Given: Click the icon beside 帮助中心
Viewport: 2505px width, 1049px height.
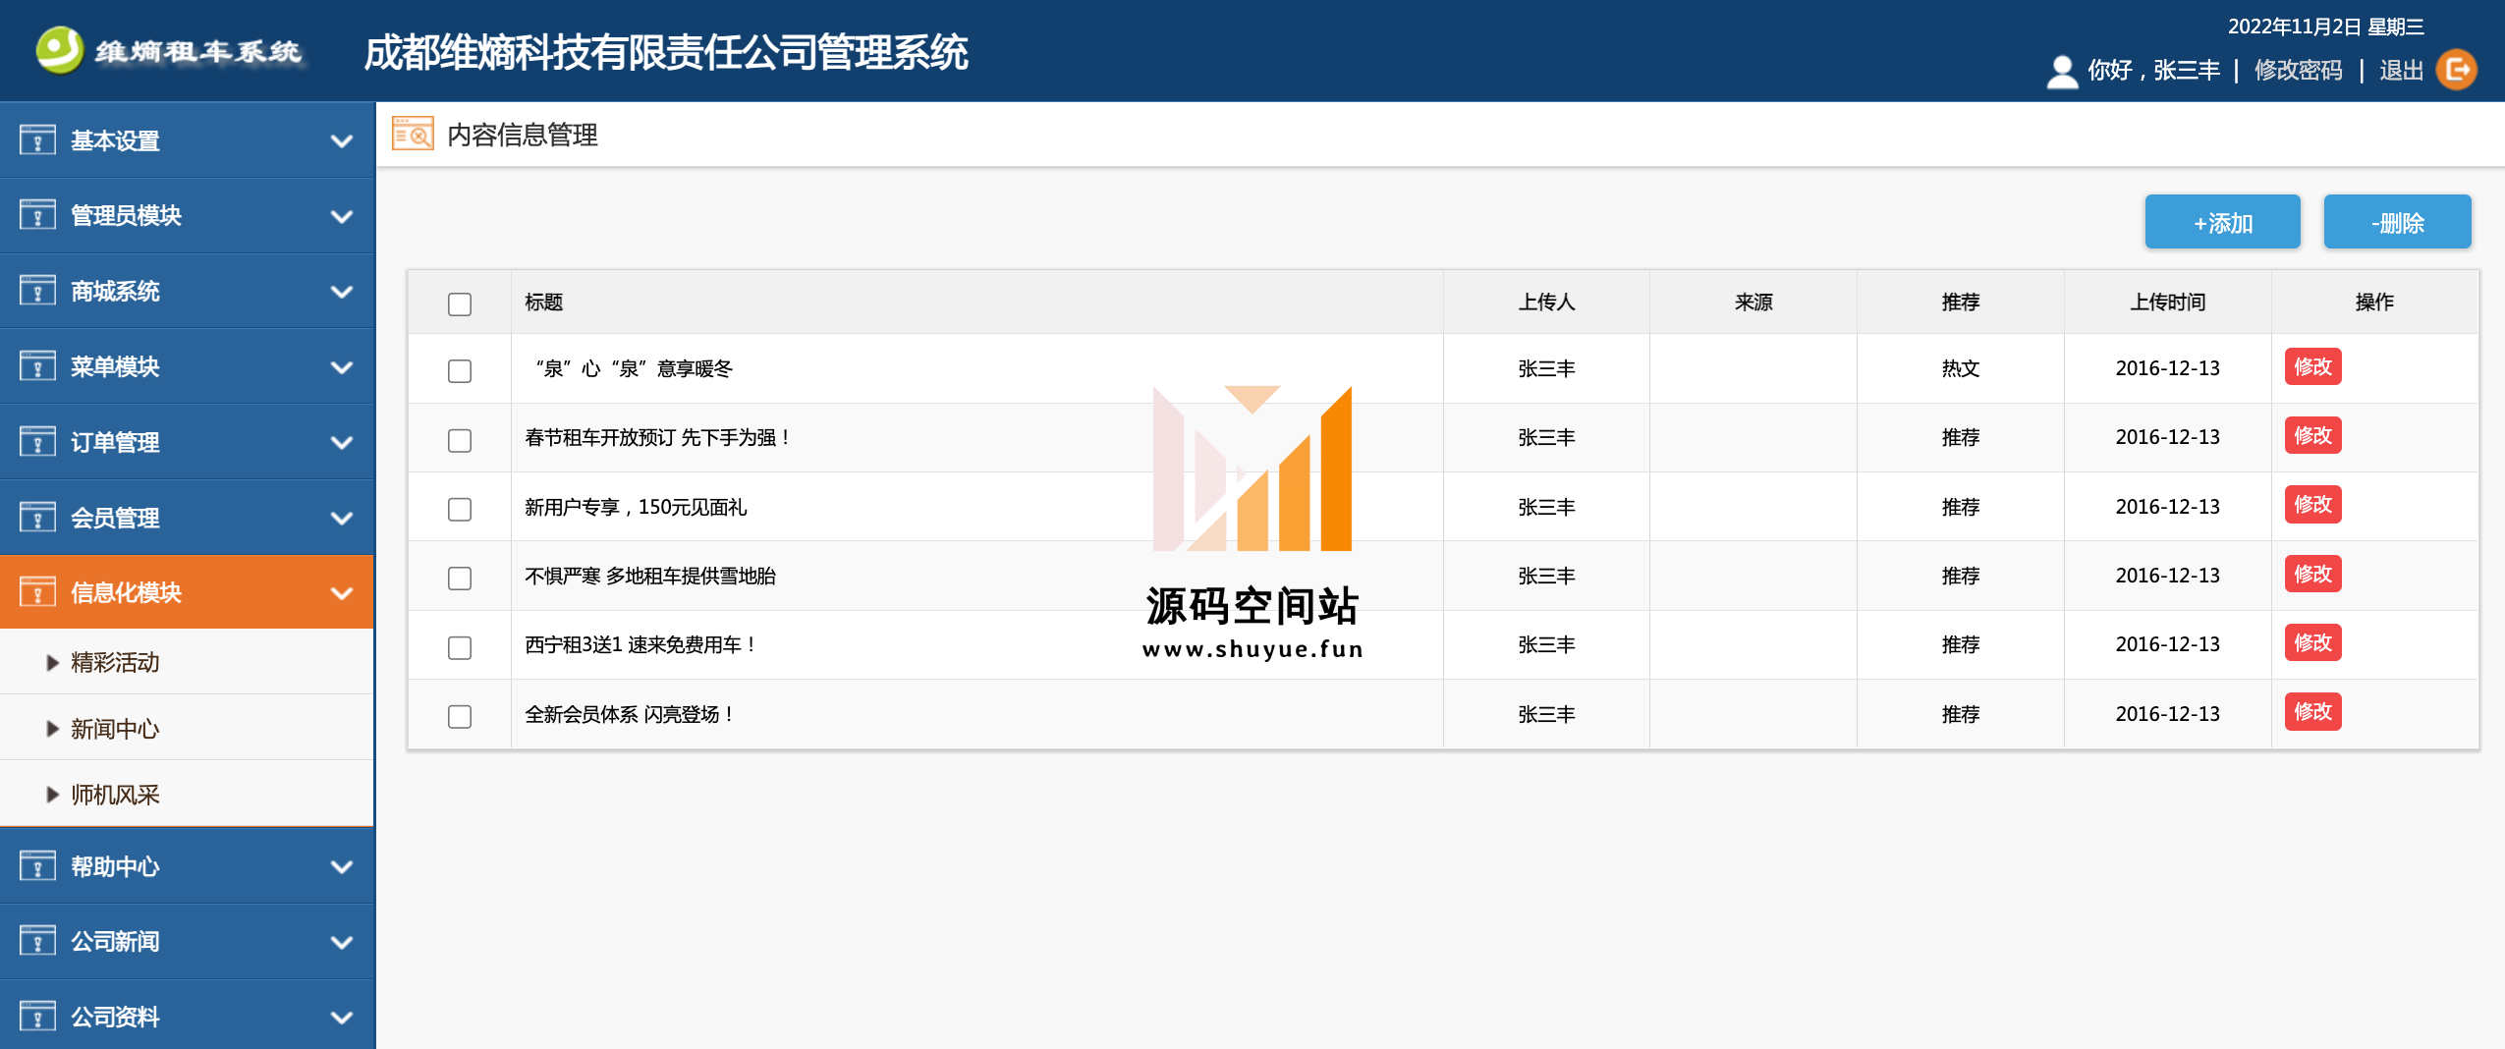Looking at the screenshot, I should click(x=37, y=866).
